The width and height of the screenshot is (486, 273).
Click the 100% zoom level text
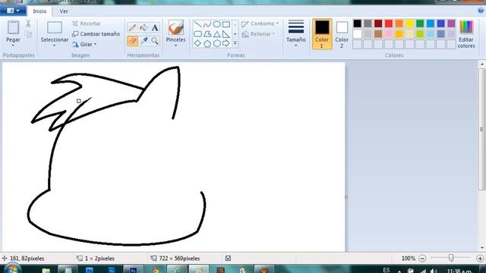pos(409,258)
